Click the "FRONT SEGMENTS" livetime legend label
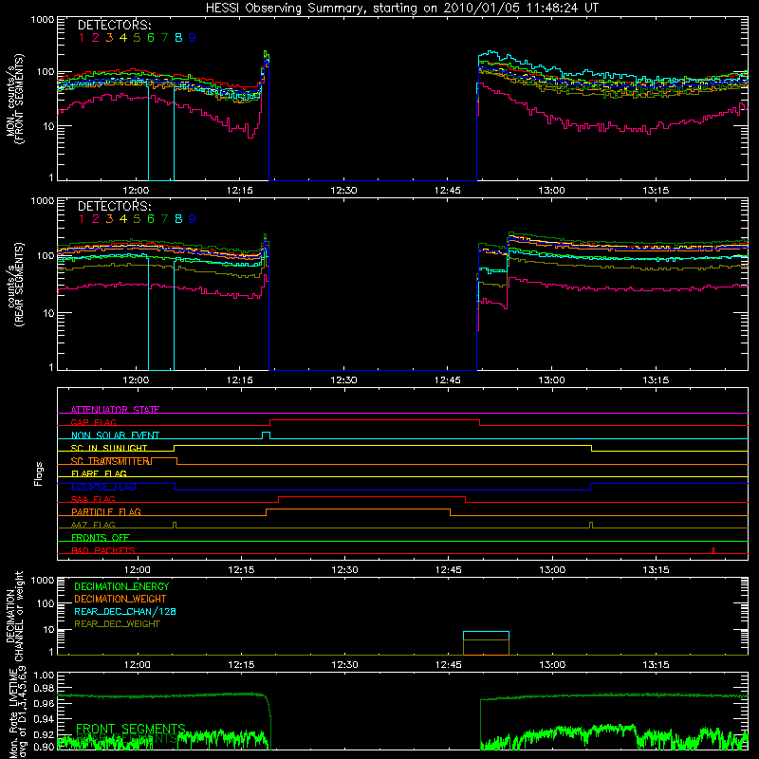The image size is (759, 759). pos(131,729)
